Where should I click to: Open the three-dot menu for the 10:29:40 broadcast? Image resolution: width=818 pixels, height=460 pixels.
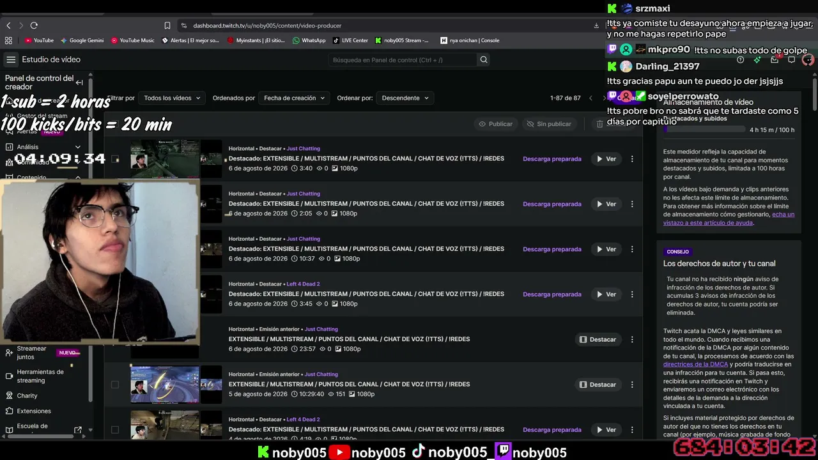pyautogui.click(x=632, y=385)
